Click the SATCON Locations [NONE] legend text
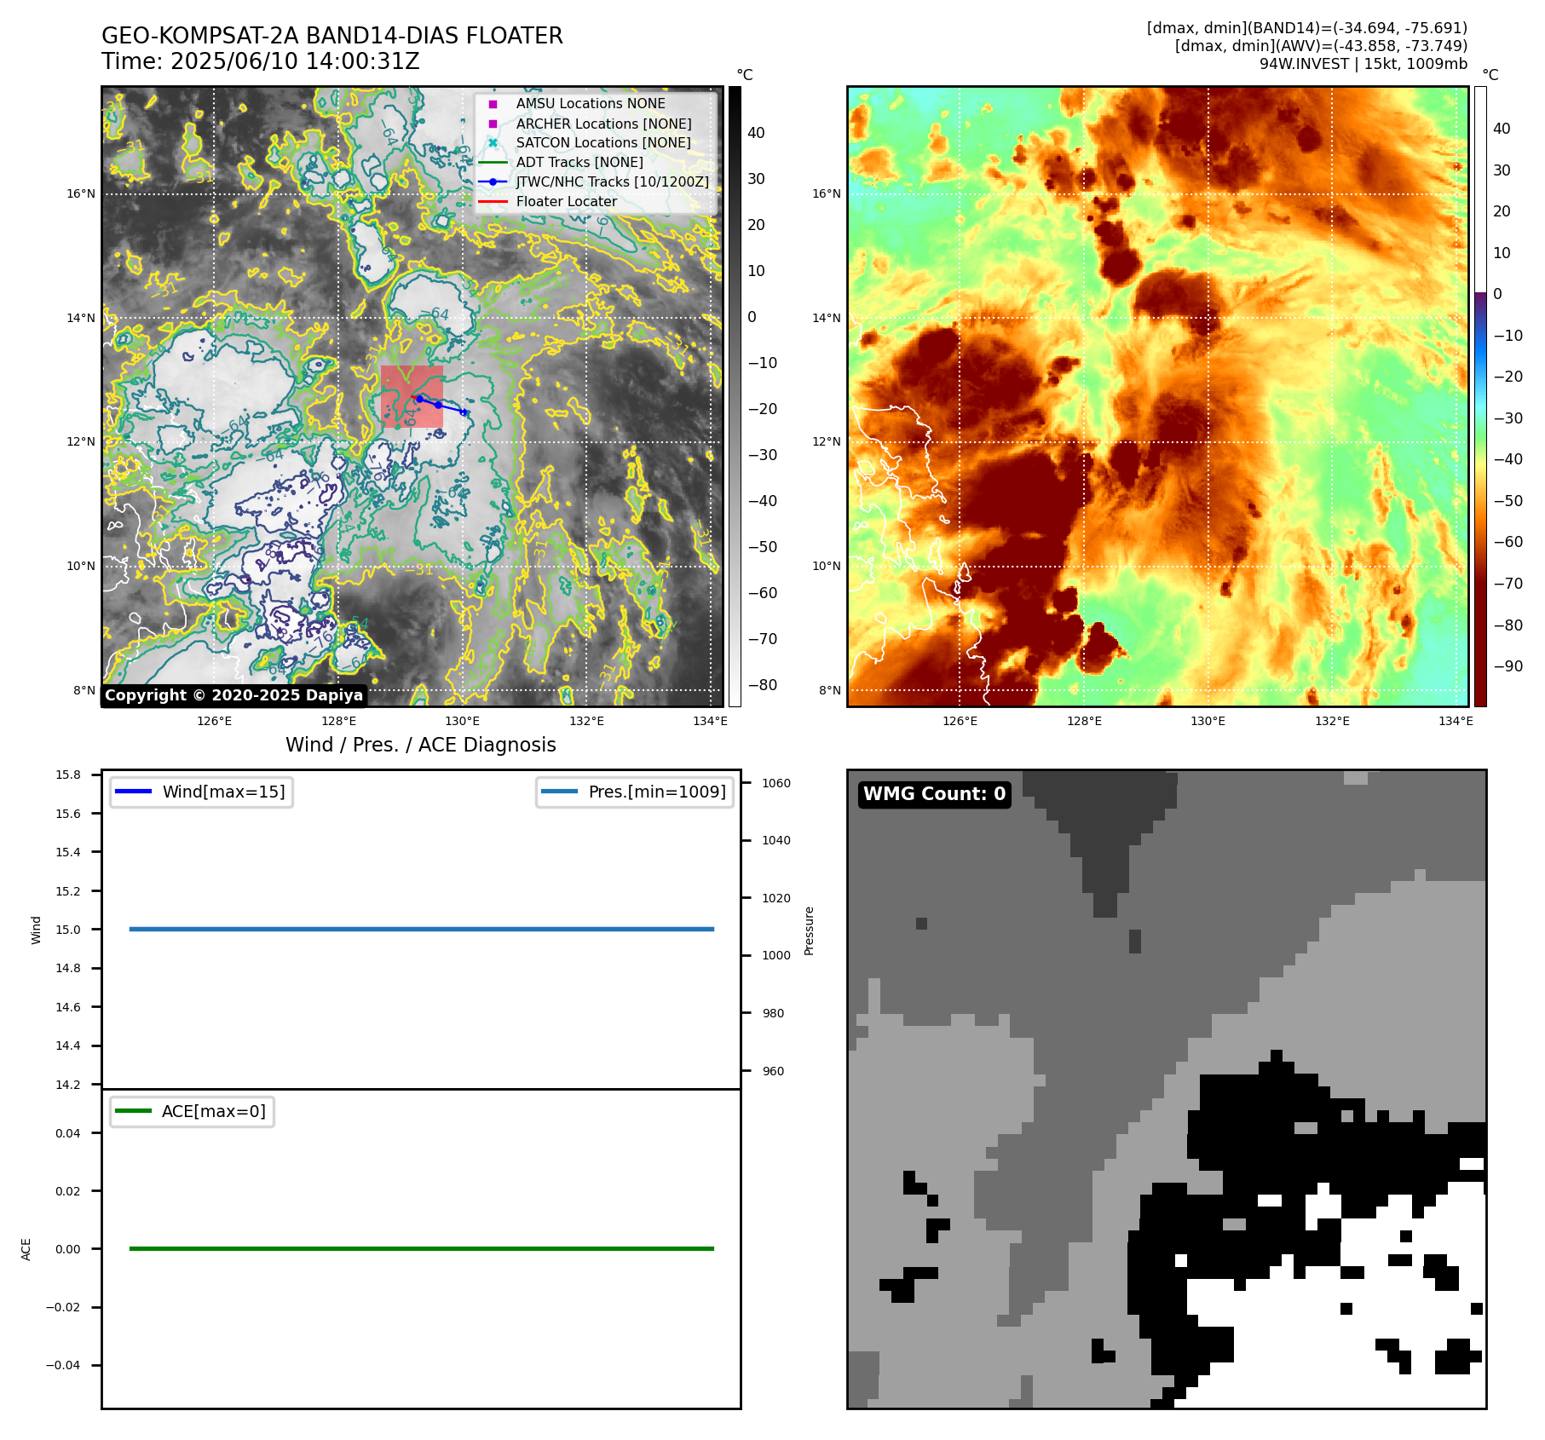This screenshot has height=1440, width=1545. [603, 142]
